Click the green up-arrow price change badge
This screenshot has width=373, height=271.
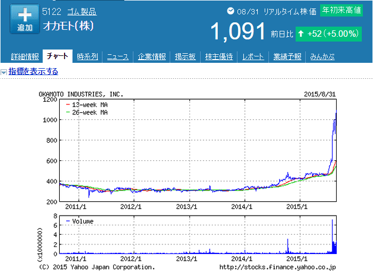329,34
